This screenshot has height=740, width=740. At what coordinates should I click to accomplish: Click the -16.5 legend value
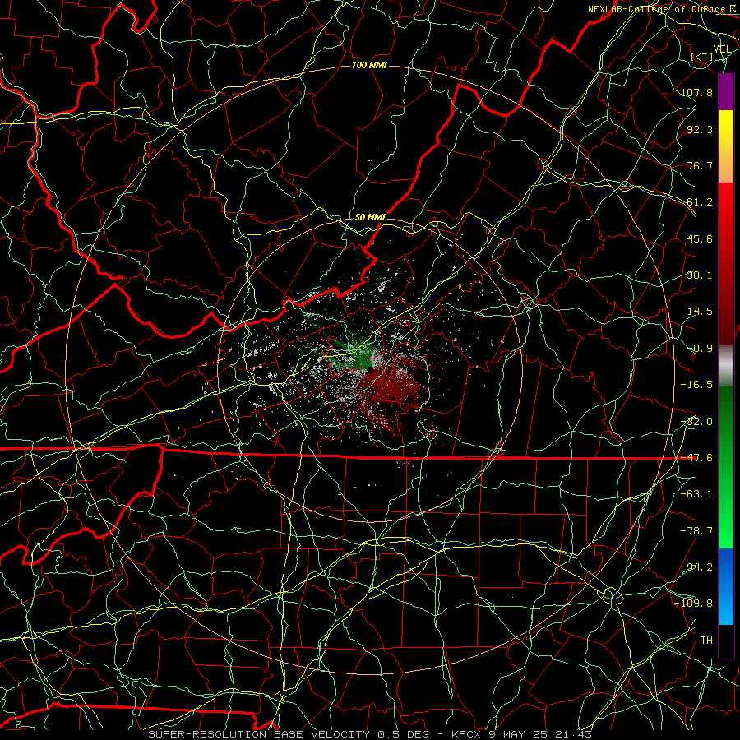(696, 385)
